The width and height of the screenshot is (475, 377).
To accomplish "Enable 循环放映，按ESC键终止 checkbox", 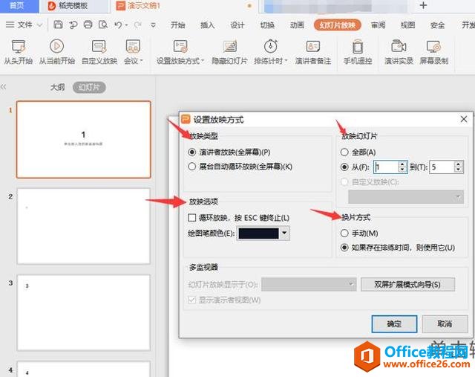I will 191,218.
